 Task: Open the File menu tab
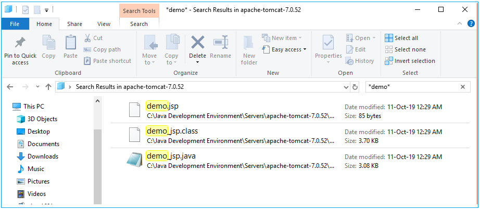[15, 24]
